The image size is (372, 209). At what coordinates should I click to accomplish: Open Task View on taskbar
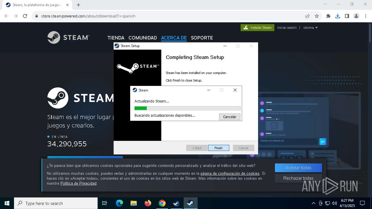[x=105, y=203]
